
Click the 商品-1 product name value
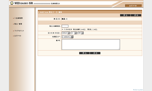tap(64, 19)
